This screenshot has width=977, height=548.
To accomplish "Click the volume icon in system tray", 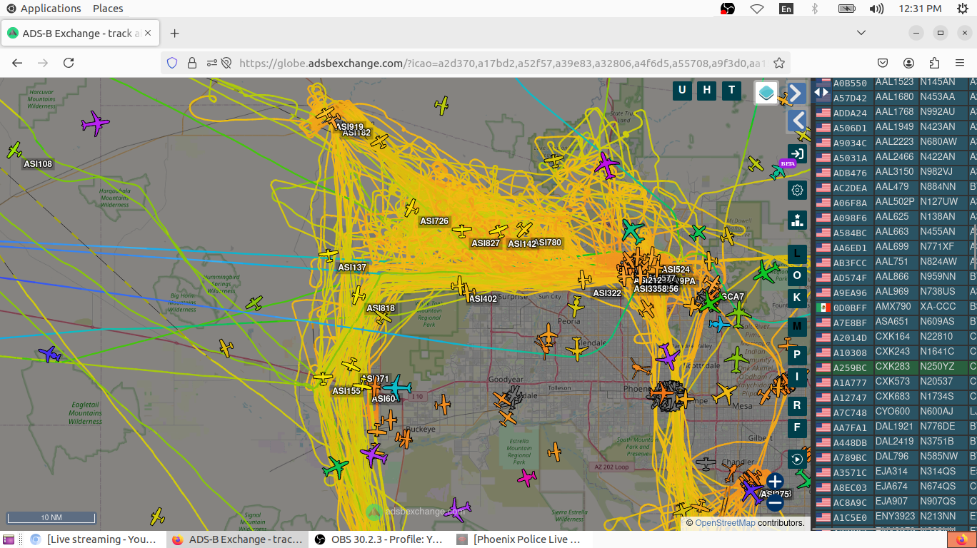I will pos(876,9).
